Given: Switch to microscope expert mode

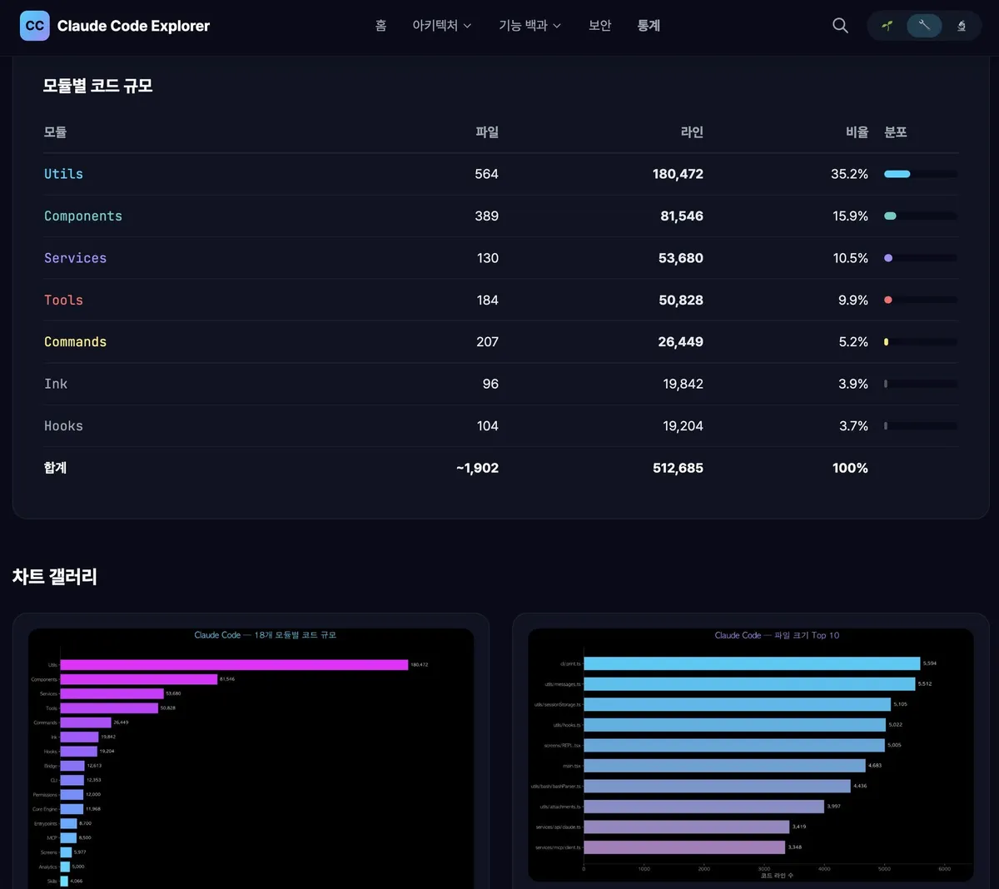Looking at the screenshot, I should 962,26.
